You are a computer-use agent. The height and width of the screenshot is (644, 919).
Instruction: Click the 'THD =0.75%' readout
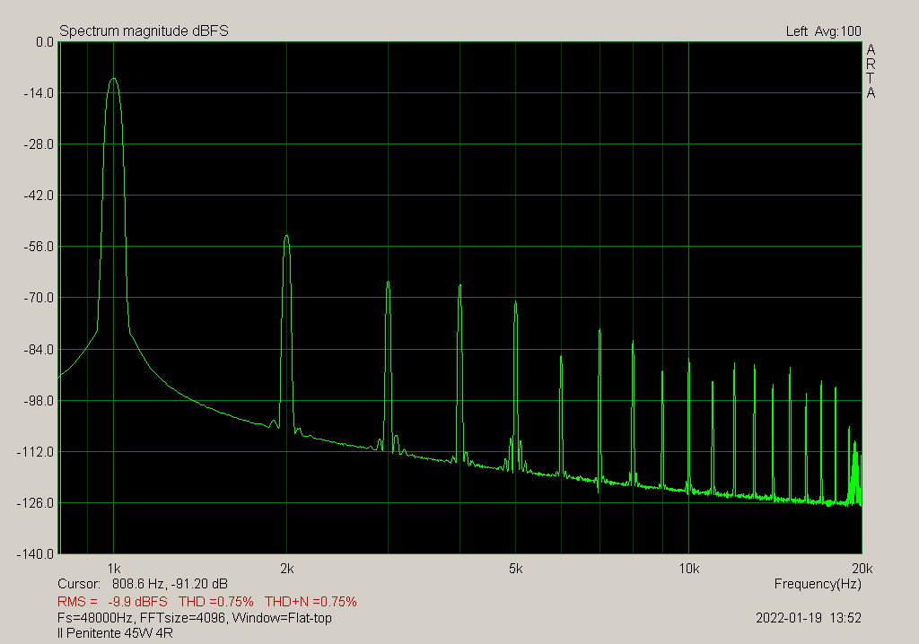pos(216,602)
